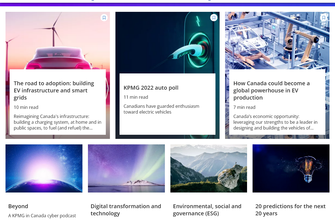Screen dimensions: 335x220
Task: Bookmark the EV infrastructure and smart grids article
Action: (104, 18)
